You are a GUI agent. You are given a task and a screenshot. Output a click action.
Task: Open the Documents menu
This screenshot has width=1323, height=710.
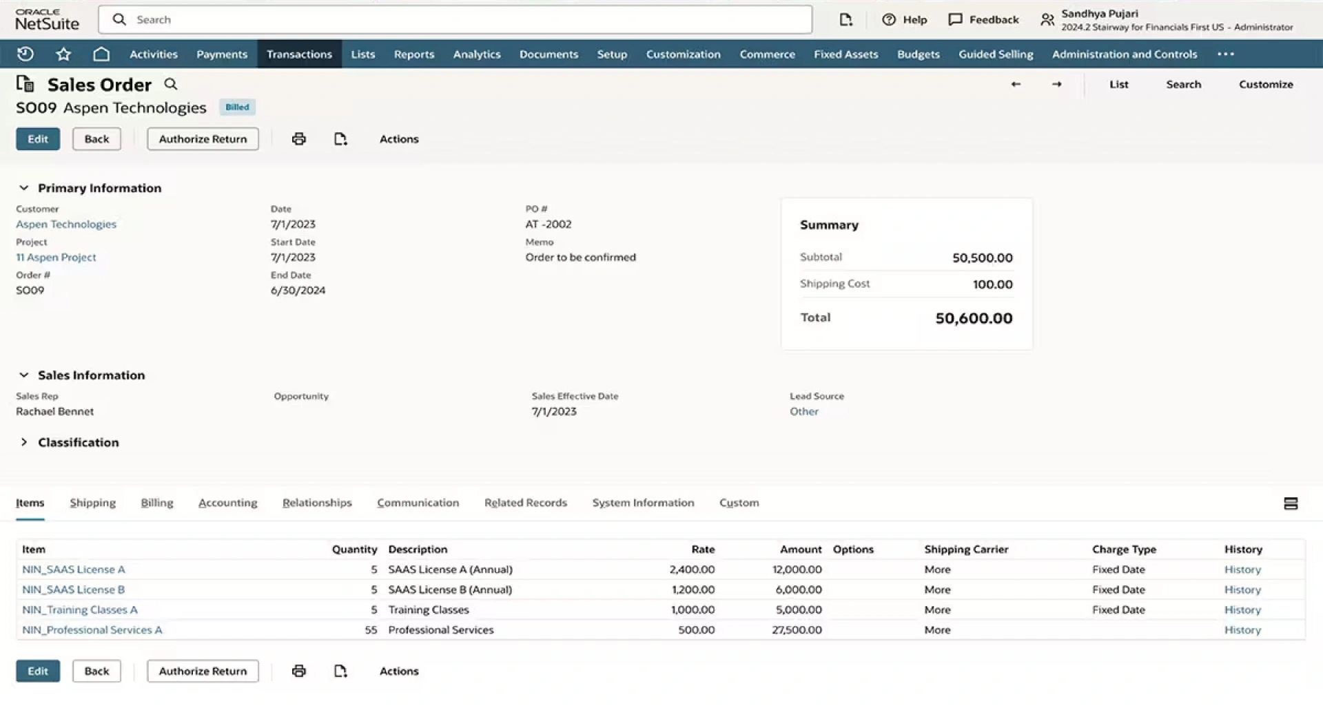(548, 54)
